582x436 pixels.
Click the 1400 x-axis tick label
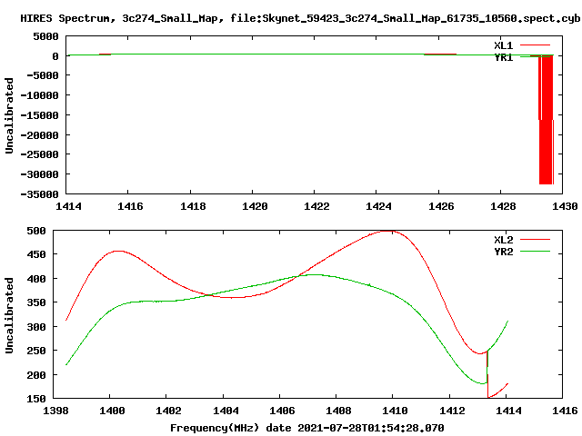pyautogui.click(x=112, y=411)
